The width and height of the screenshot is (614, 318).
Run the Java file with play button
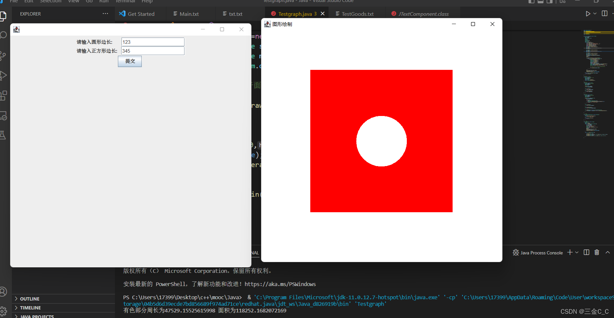click(x=588, y=14)
